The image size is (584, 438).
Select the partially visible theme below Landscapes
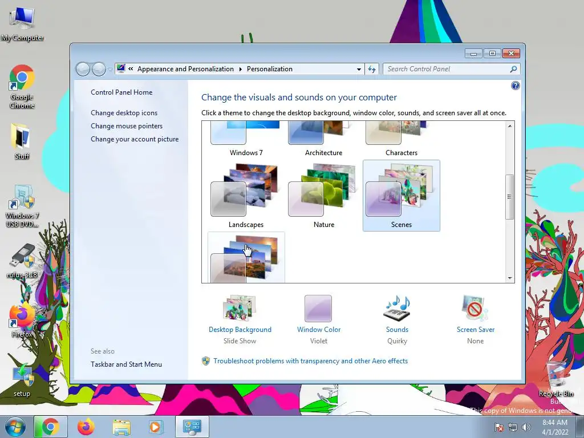click(x=246, y=258)
